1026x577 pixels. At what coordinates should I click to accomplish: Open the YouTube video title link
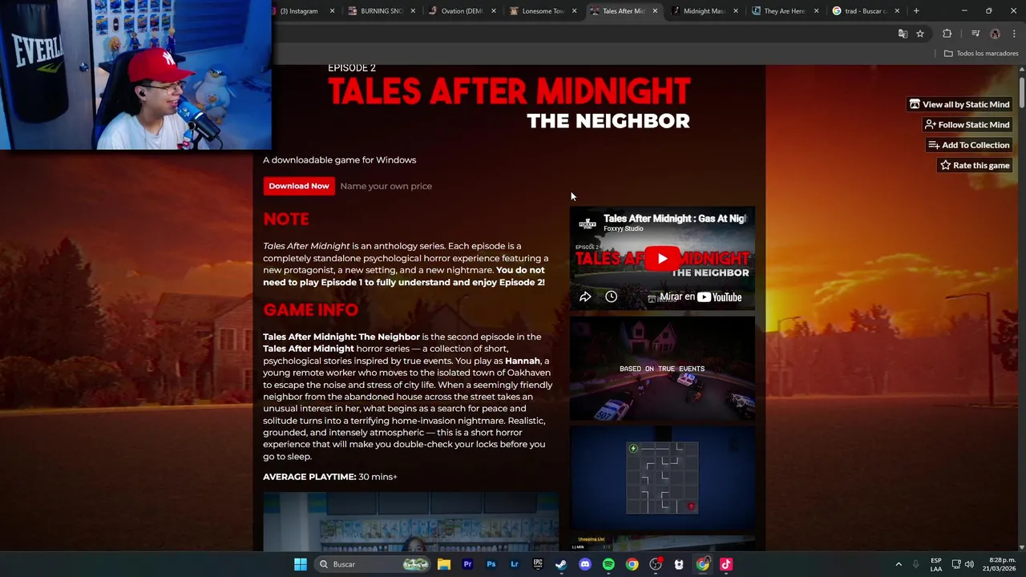[x=673, y=218]
